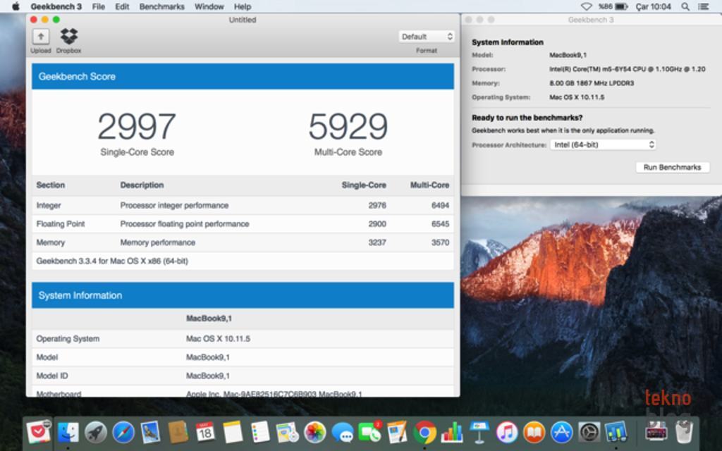Open Messages speech bubble icon

343,433
